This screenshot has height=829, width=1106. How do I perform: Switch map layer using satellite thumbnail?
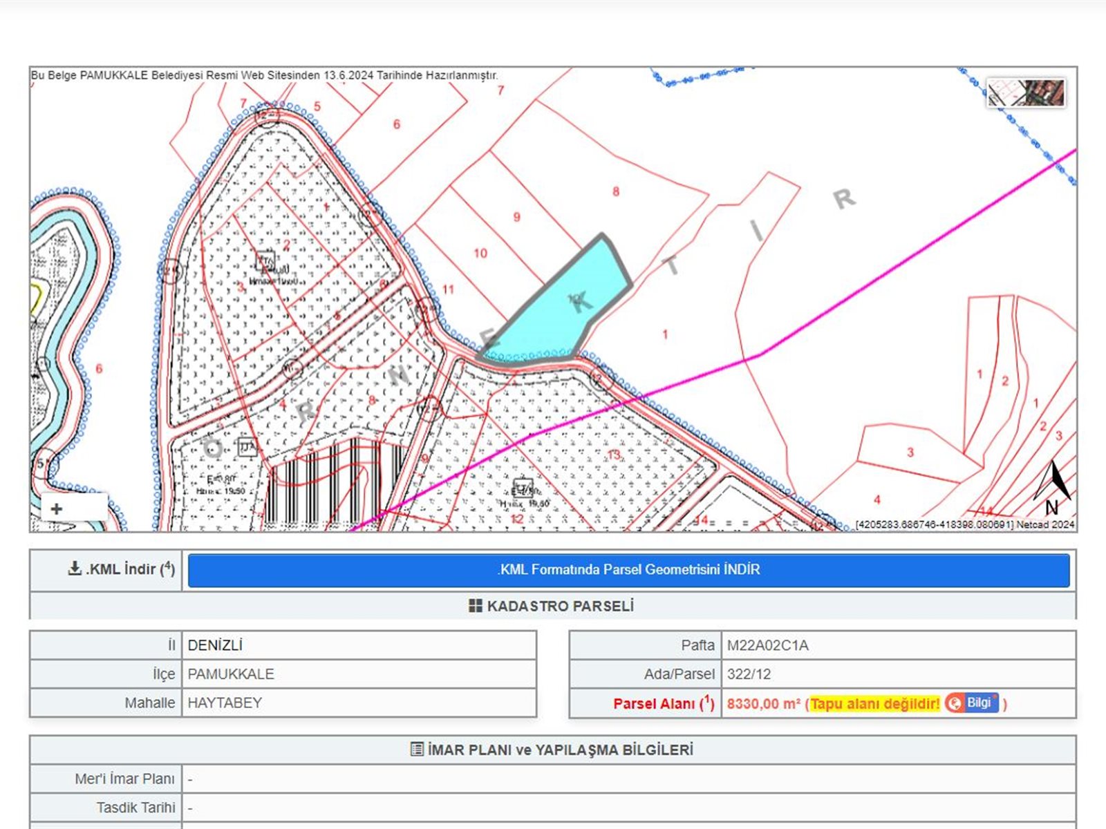(1026, 93)
